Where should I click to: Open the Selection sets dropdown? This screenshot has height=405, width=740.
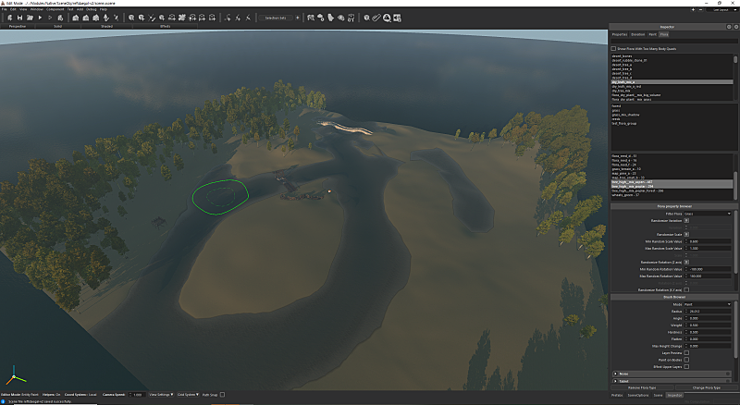[x=275, y=18]
